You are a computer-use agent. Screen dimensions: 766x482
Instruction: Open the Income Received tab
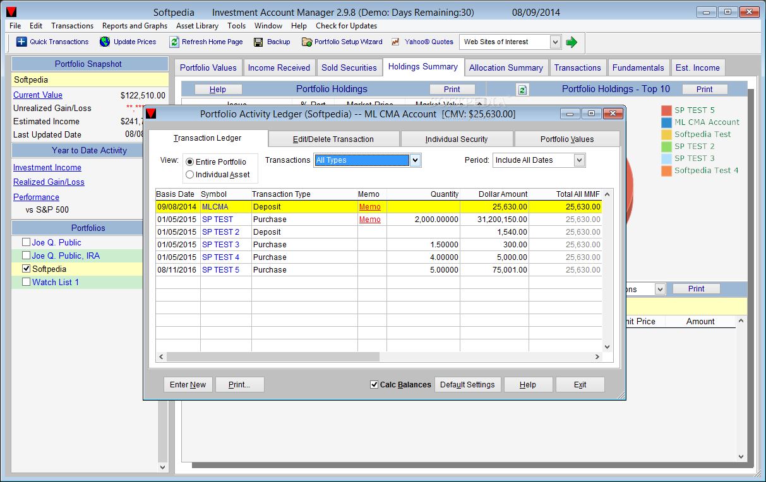click(x=279, y=68)
